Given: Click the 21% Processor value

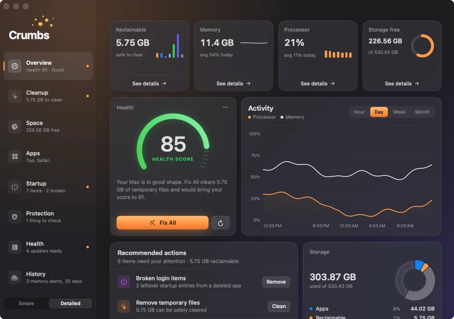Looking at the screenshot, I should [294, 43].
